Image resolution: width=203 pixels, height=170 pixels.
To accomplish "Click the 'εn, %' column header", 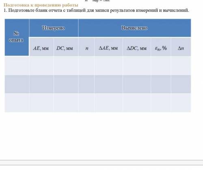I will [161, 47].
